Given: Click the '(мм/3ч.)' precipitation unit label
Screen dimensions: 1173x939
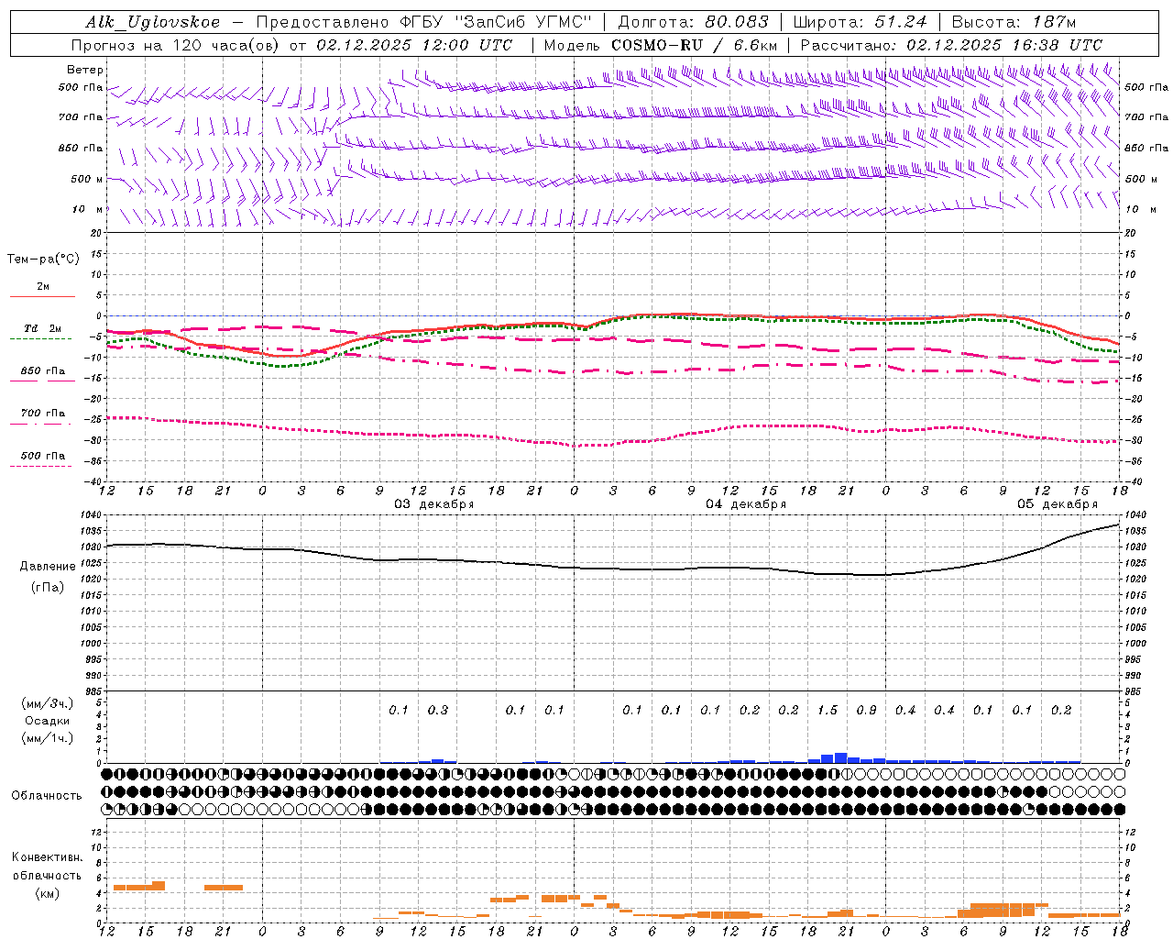Looking at the screenshot, I should pos(47,703).
